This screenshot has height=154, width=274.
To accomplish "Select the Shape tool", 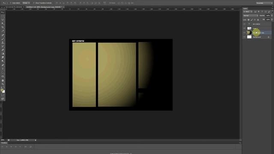I will tap(3, 77).
